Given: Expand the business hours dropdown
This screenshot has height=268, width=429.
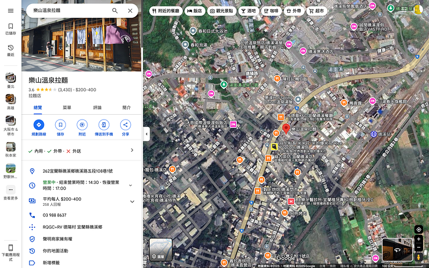Looking at the screenshot, I should tap(130, 185).
